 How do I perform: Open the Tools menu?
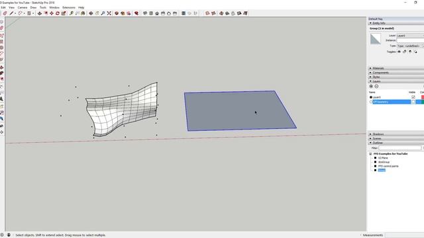(43, 7)
